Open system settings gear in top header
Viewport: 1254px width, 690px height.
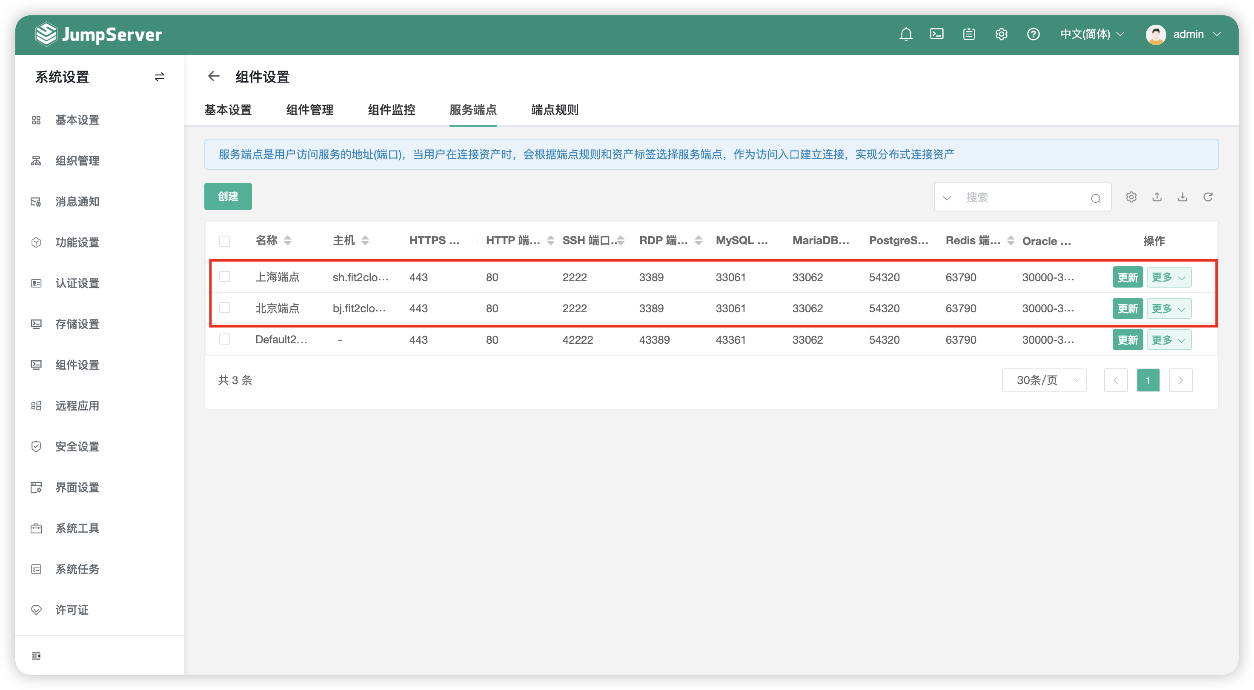tap(1001, 34)
